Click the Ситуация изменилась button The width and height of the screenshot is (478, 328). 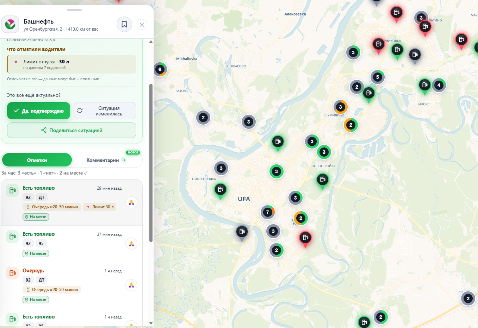point(105,111)
